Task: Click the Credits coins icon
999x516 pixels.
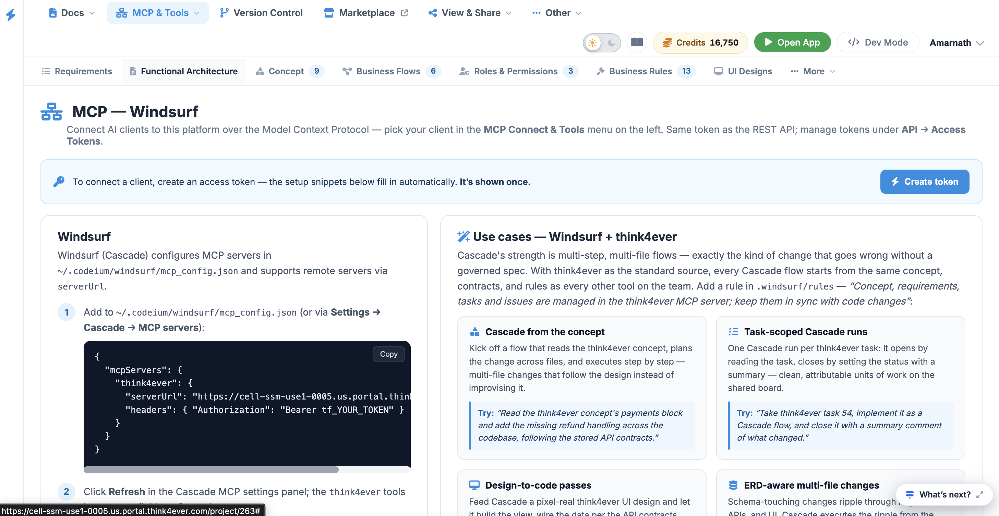Action: tap(667, 42)
